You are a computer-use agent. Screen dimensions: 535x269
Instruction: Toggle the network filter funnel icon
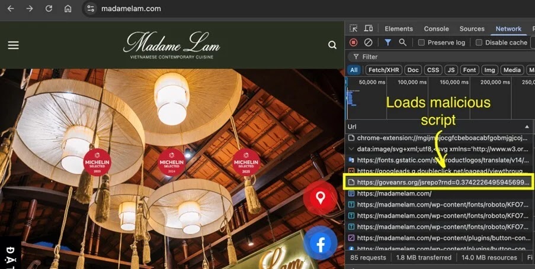tap(388, 43)
